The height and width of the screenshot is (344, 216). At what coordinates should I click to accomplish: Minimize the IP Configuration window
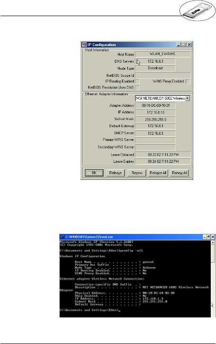pyautogui.click(x=178, y=45)
